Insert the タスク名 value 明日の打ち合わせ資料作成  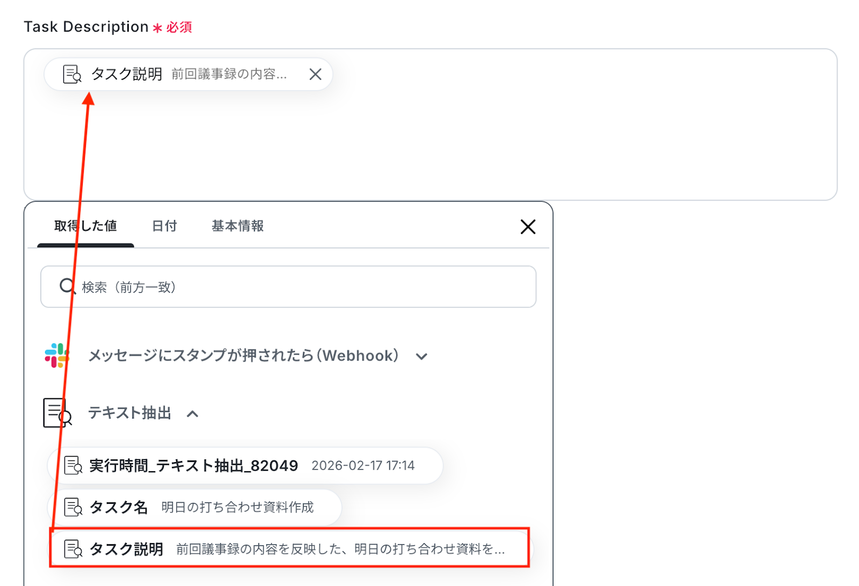[195, 507]
